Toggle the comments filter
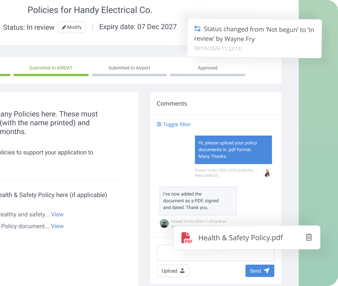 point(174,124)
